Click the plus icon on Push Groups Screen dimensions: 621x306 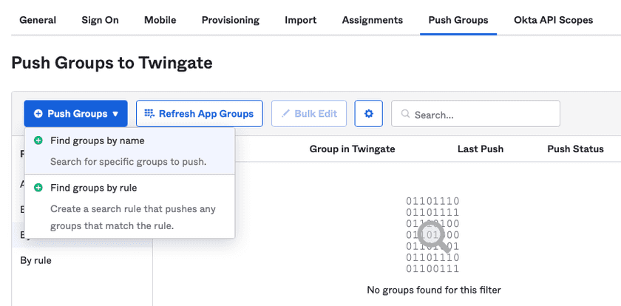38,114
